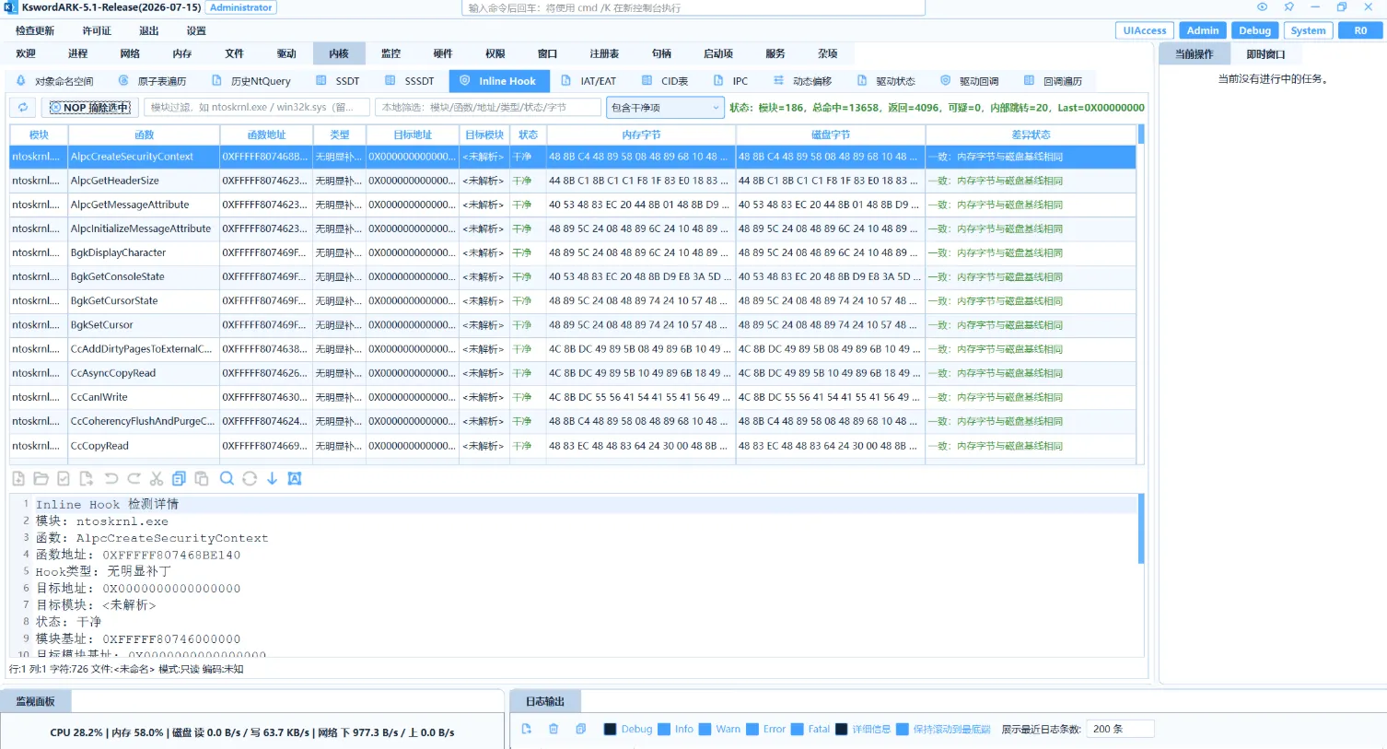Open the SSDT sub-tab

(x=338, y=81)
